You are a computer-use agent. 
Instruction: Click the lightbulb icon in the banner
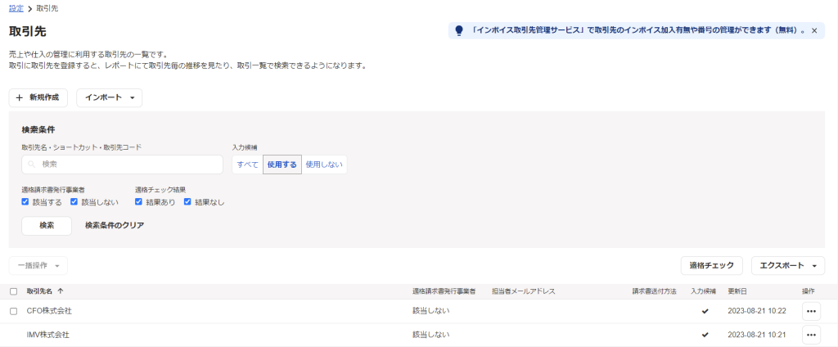[459, 30]
